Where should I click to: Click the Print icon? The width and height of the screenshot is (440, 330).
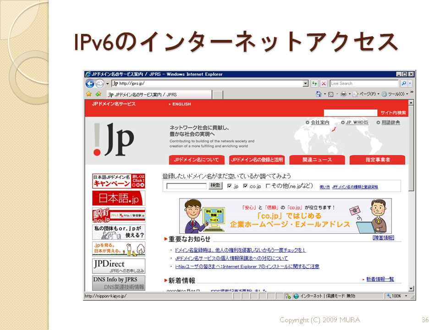tap(343, 94)
